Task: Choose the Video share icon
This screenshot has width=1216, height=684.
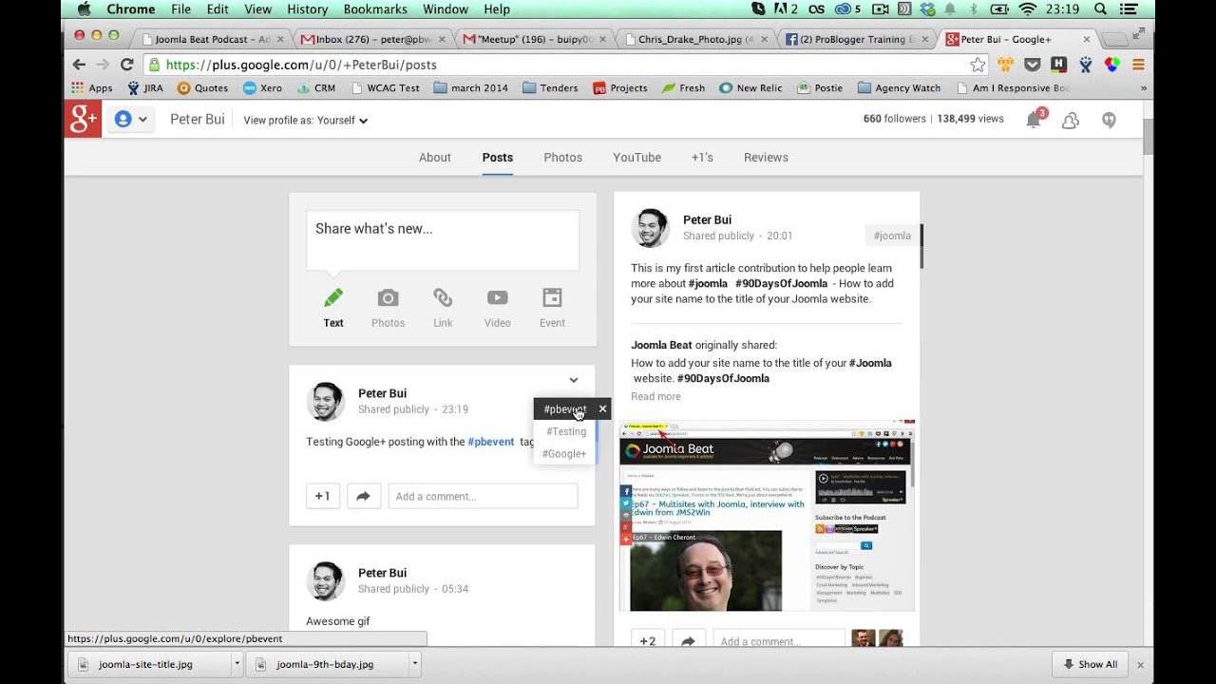Action: (x=497, y=298)
